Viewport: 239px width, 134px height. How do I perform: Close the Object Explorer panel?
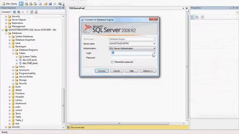click(x=63, y=8)
